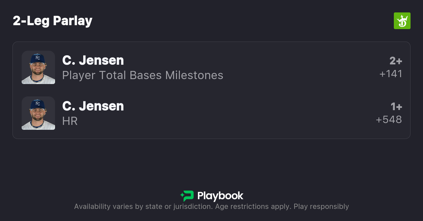Select Player Total Bases Milestones market label
This screenshot has width=423, height=221.
coord(143,75)
